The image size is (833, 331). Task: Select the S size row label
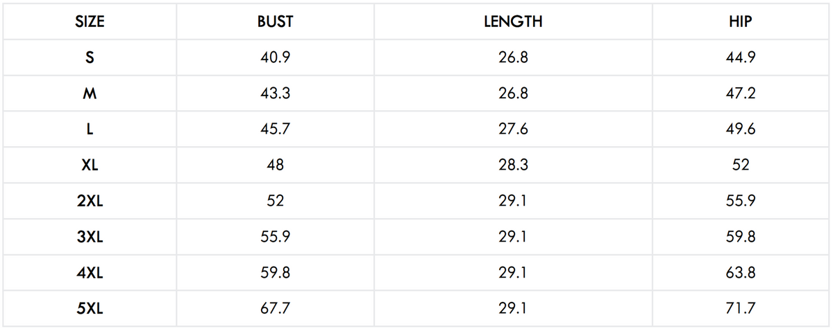pyautogui.click(x=90, y=58)
